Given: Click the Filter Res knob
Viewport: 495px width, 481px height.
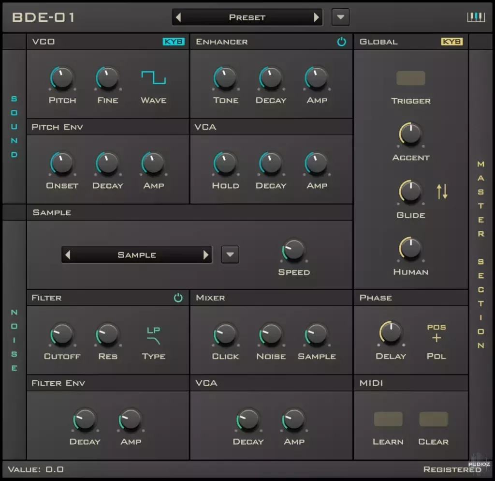Looking at the screenshot, I should 107,334.
